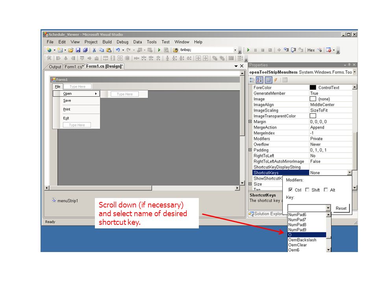Screen dimensions: 378x284
Task: Click the Start Debugging icon in the Standard toolbar
Action: [x=159, y=50]
